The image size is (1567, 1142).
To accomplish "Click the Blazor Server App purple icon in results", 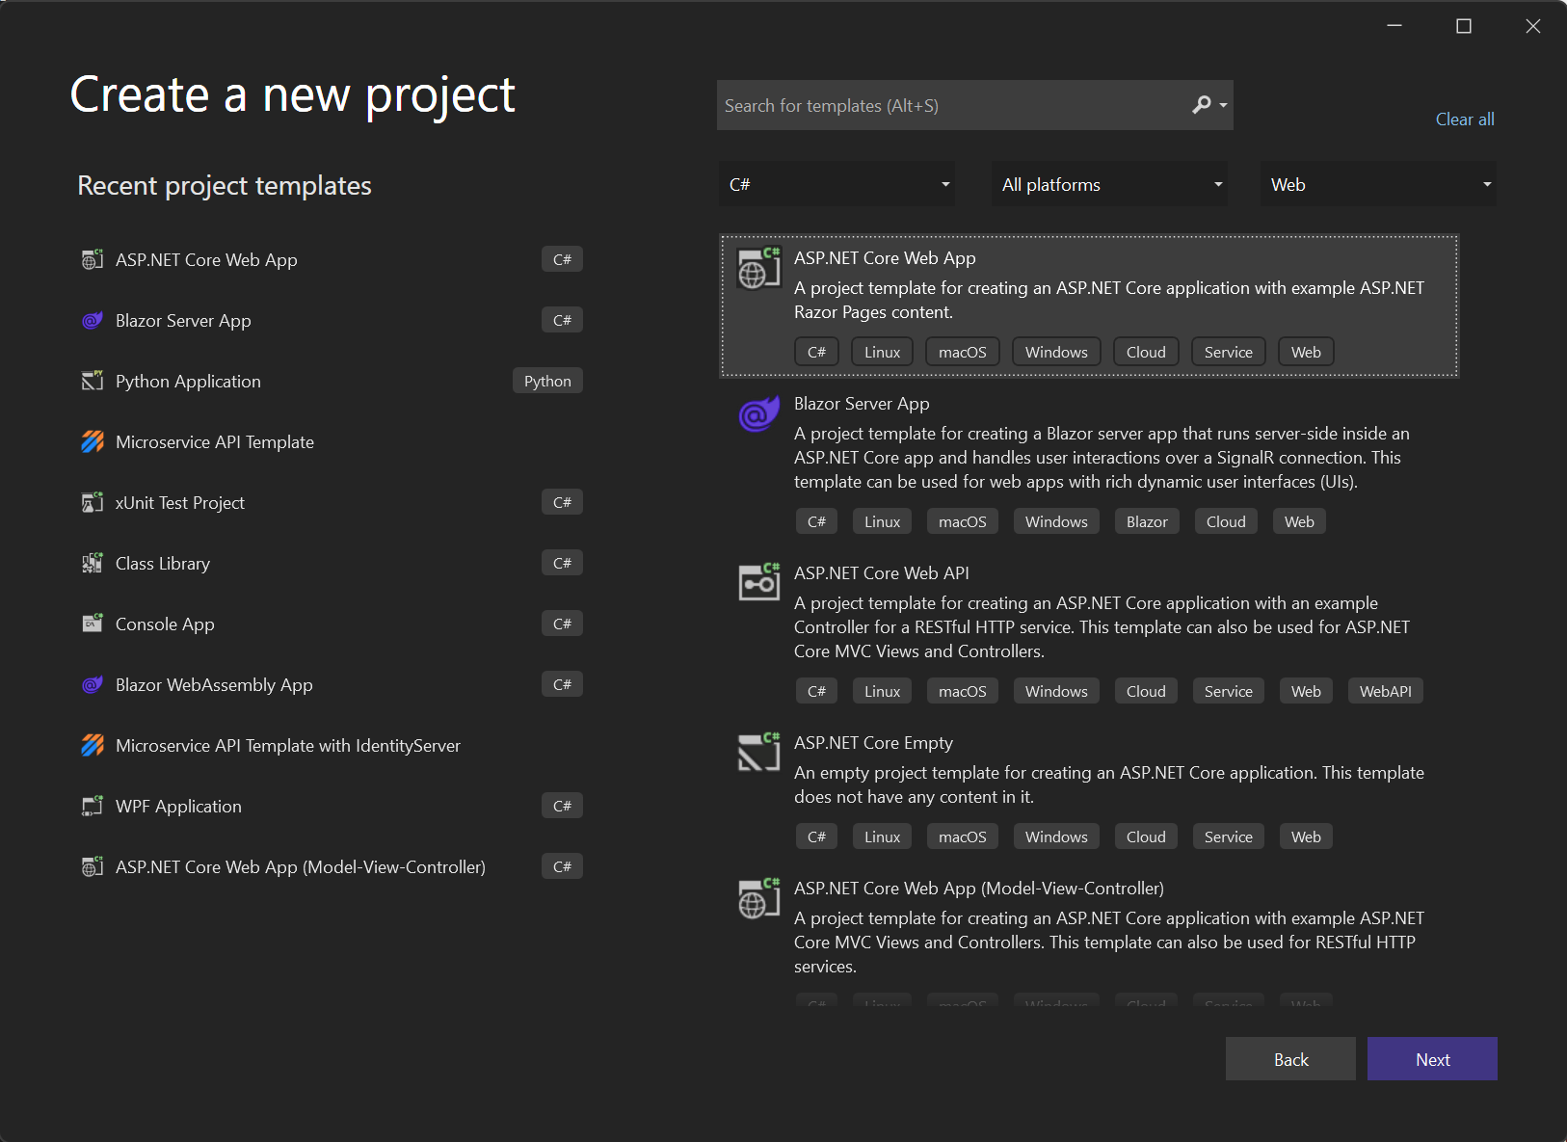I will click(x=758, y=413).
